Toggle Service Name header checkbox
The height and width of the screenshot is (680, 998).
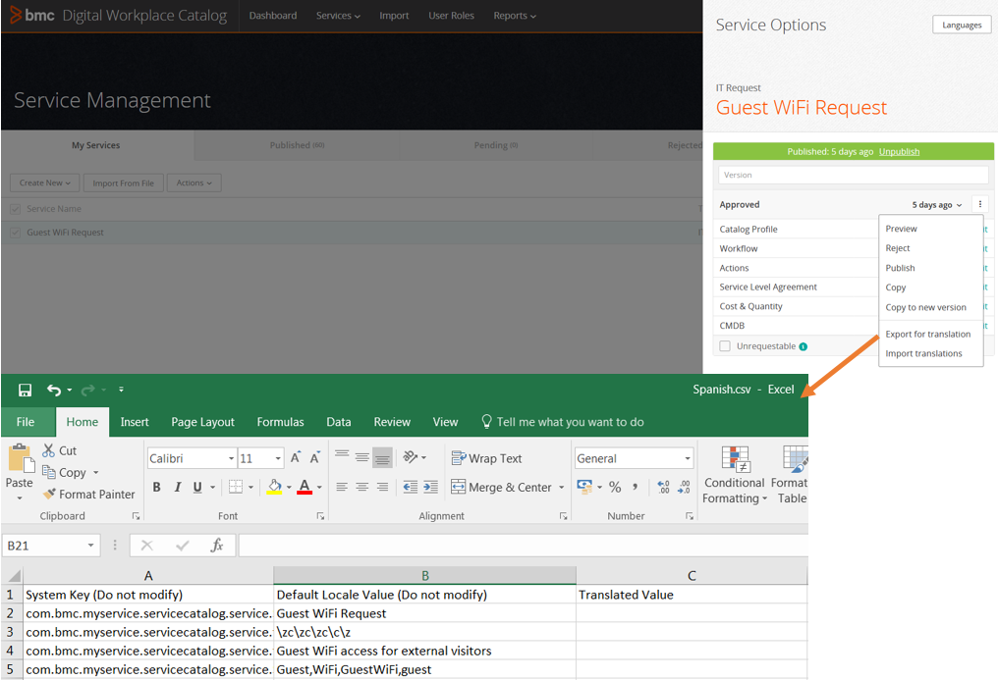[x=16, y=208]
